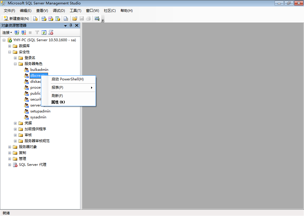Expand the 服务器对象 folder
Viewport: 304px width, 216px height.
point(9,147)
